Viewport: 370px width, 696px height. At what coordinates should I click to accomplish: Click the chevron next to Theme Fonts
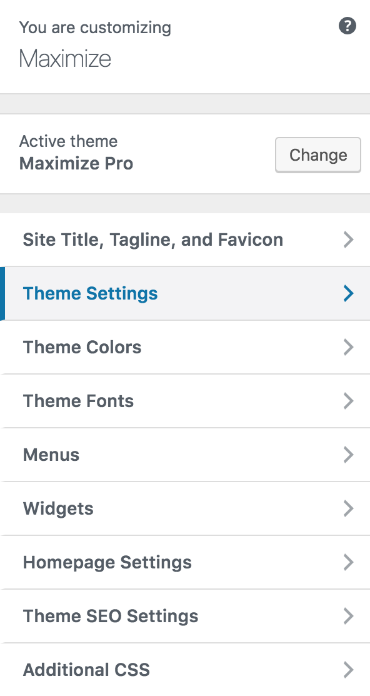pyautogui.click(x=349, y=401)
